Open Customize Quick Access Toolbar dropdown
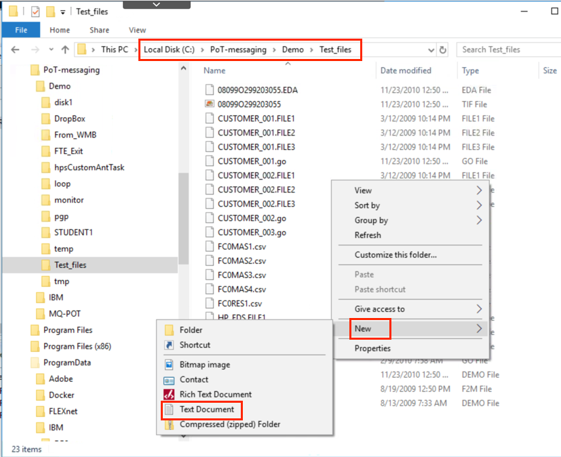Image resolution: width=561 pixels, height=457 pixels. [x=63, y=12]
